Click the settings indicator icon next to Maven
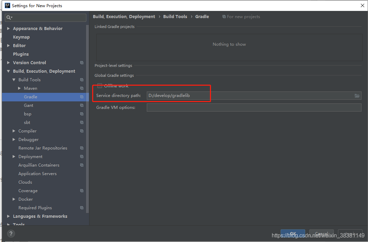 81,88
